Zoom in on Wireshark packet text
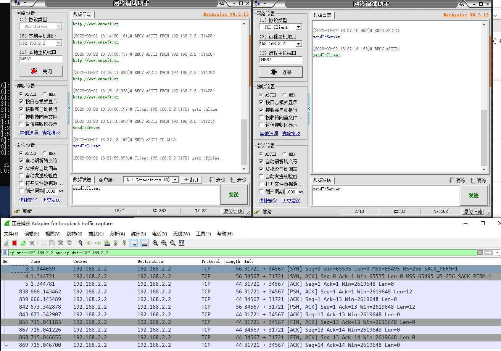Viewport: 501px width, 351px height. (x=155, y=243)
